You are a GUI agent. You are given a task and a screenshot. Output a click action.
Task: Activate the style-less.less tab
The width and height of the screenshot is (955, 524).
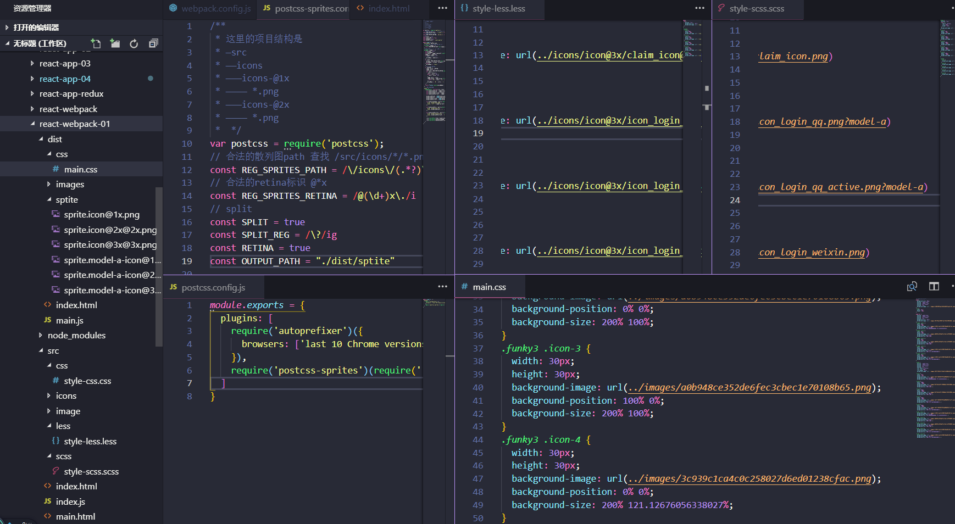(x=499, y=8)
